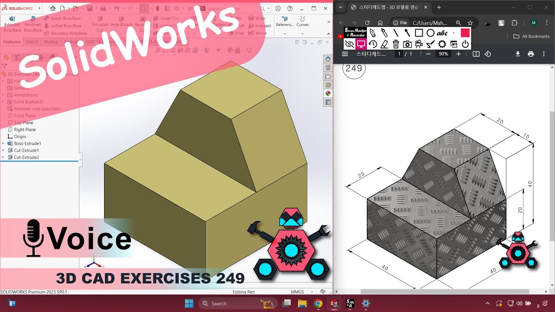This screenshot has width=555, height=312.
Task: Reload the Chrome page
Action: click(x=367, y=23)
